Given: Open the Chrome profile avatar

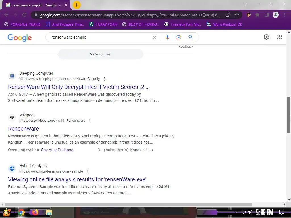Looking at the screenshot, I should pos(276,15).
